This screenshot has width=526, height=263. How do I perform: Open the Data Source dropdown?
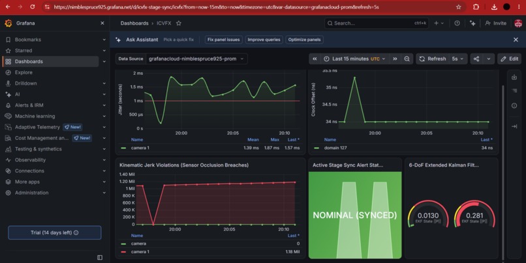coord(198,59)
